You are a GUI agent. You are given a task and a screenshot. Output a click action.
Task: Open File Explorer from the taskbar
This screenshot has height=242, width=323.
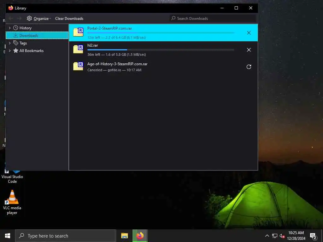coord(124,236)
